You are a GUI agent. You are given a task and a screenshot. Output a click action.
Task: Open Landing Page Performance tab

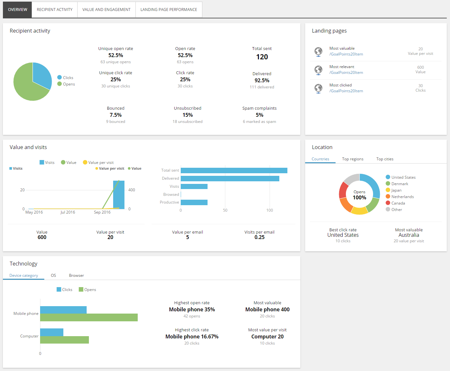[x=169, y=10]
